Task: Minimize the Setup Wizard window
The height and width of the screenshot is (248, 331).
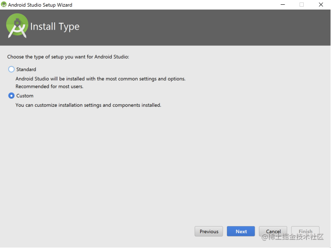Action: (x=283, y=4)
